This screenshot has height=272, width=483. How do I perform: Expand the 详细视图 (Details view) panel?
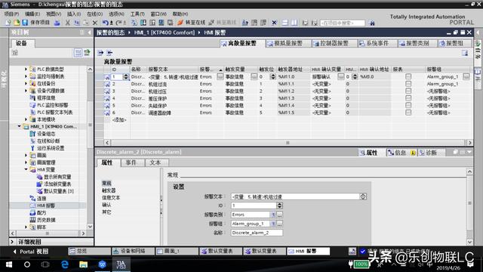coord(13,242)
